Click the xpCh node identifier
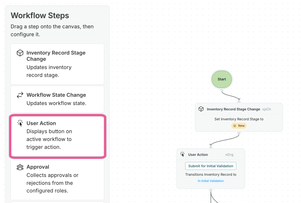301x203 pixels. tap(267, 109)
